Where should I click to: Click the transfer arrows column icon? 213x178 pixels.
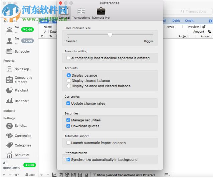(209, 32)
